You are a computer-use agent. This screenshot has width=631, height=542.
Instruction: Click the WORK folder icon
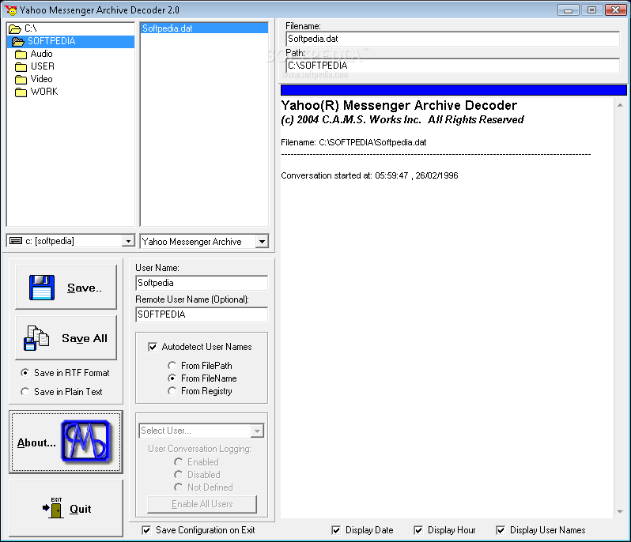click(21, 92)
